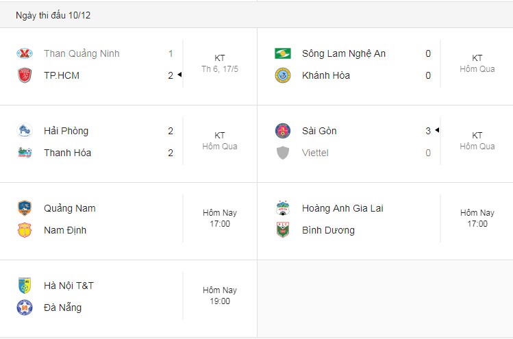Screen dimensions: 513x339
Task: Click the Hà Nội T&T team badge
Action: pos(25,286)
